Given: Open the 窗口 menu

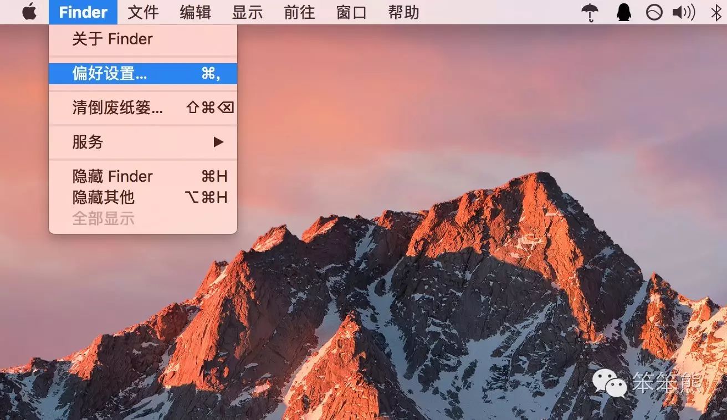Looking at the screenshot, I should point(351,12).
